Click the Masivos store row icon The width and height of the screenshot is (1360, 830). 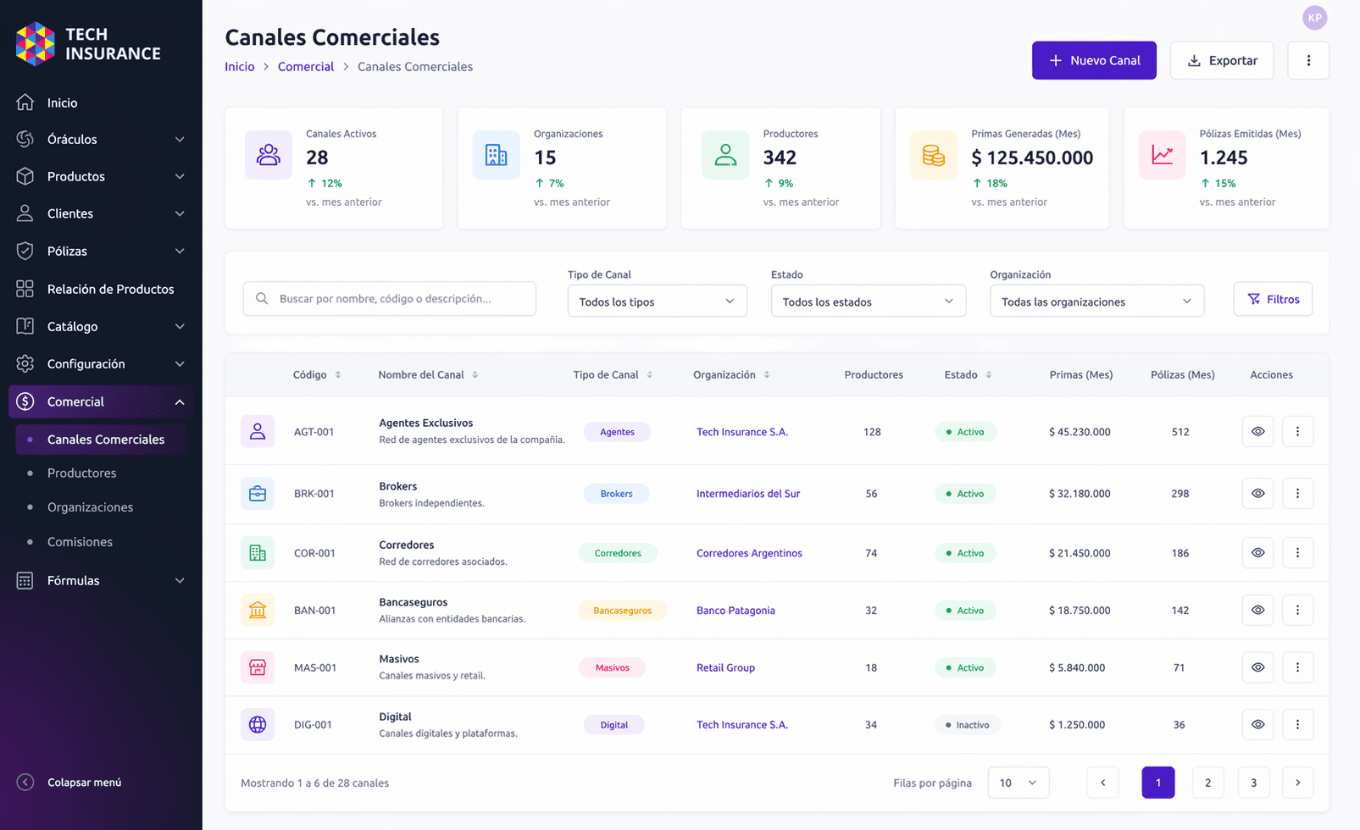coord(258,667)
